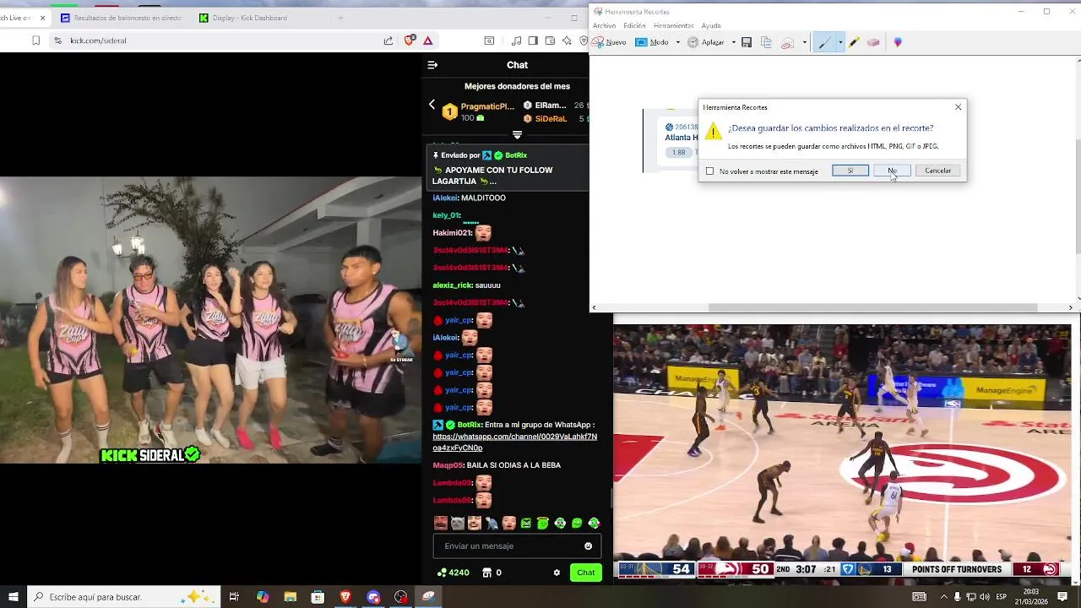Click the copy icon in Recortes toolbar

(x=766, y=42)
